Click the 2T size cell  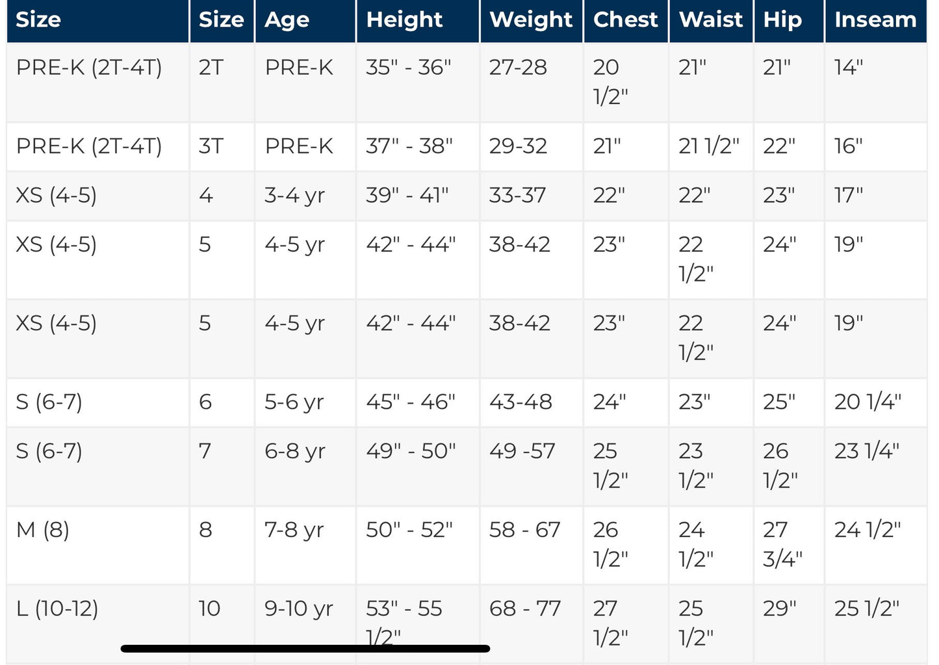coord(211,68)
